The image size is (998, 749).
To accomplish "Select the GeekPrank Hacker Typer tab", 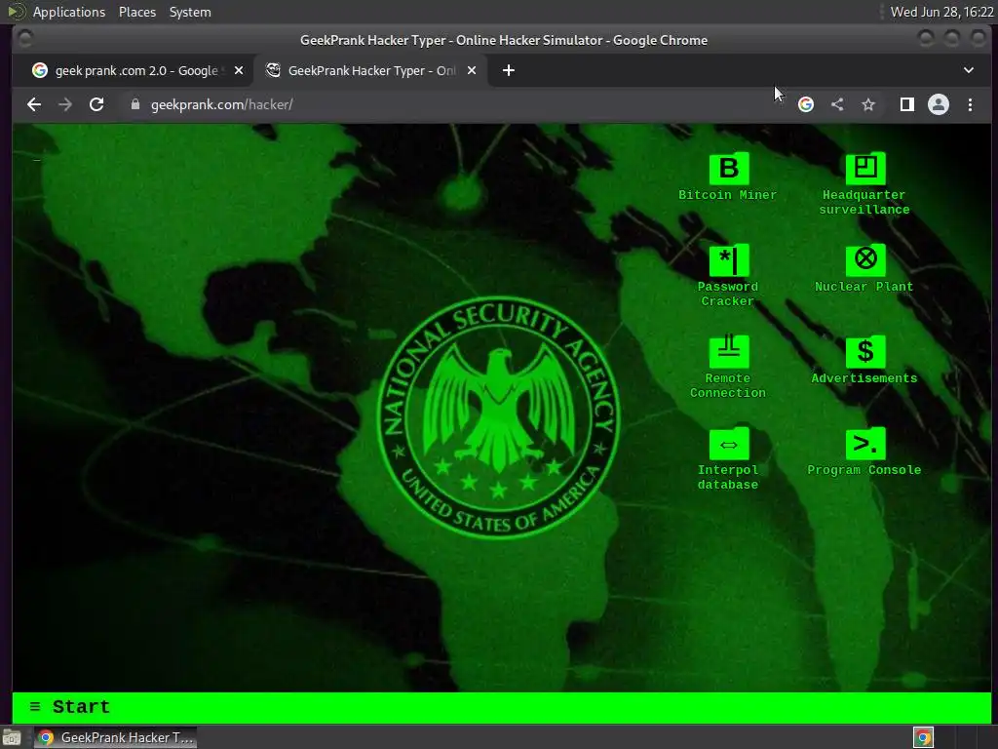I will pyautogui.click(x=369, y=70).
